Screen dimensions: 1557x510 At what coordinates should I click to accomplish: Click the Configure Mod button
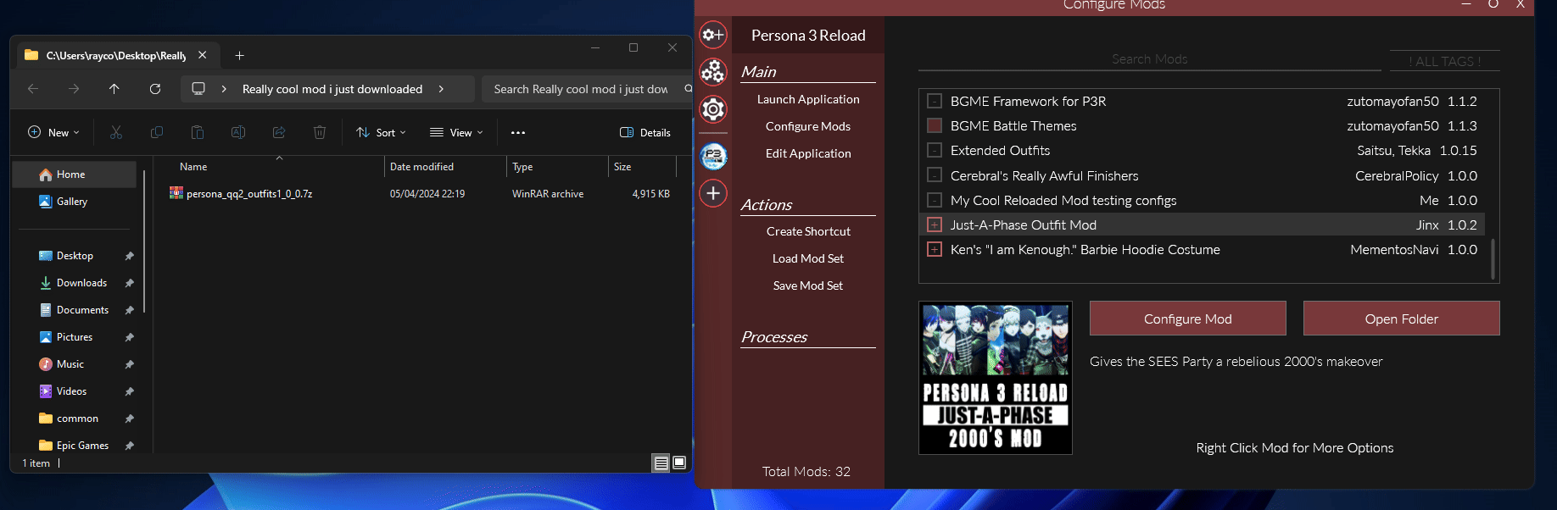(1187, 319)
